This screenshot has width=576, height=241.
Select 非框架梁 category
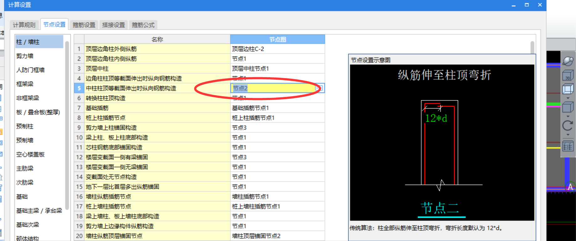click(39, 98)
